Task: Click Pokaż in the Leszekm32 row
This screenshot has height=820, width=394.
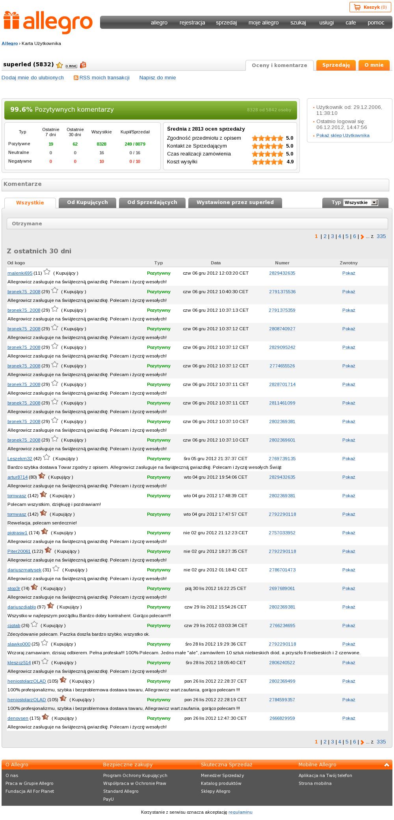Action: point(349,459)
